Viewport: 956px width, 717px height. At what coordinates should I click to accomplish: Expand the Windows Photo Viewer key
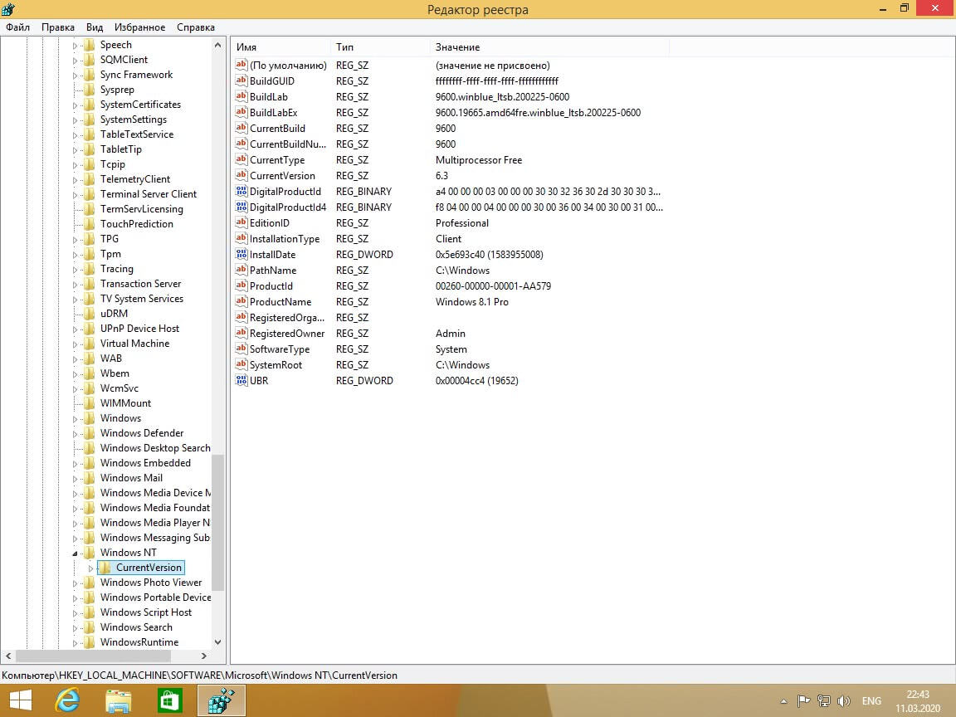pyautogui.click(x=76, y=583)
